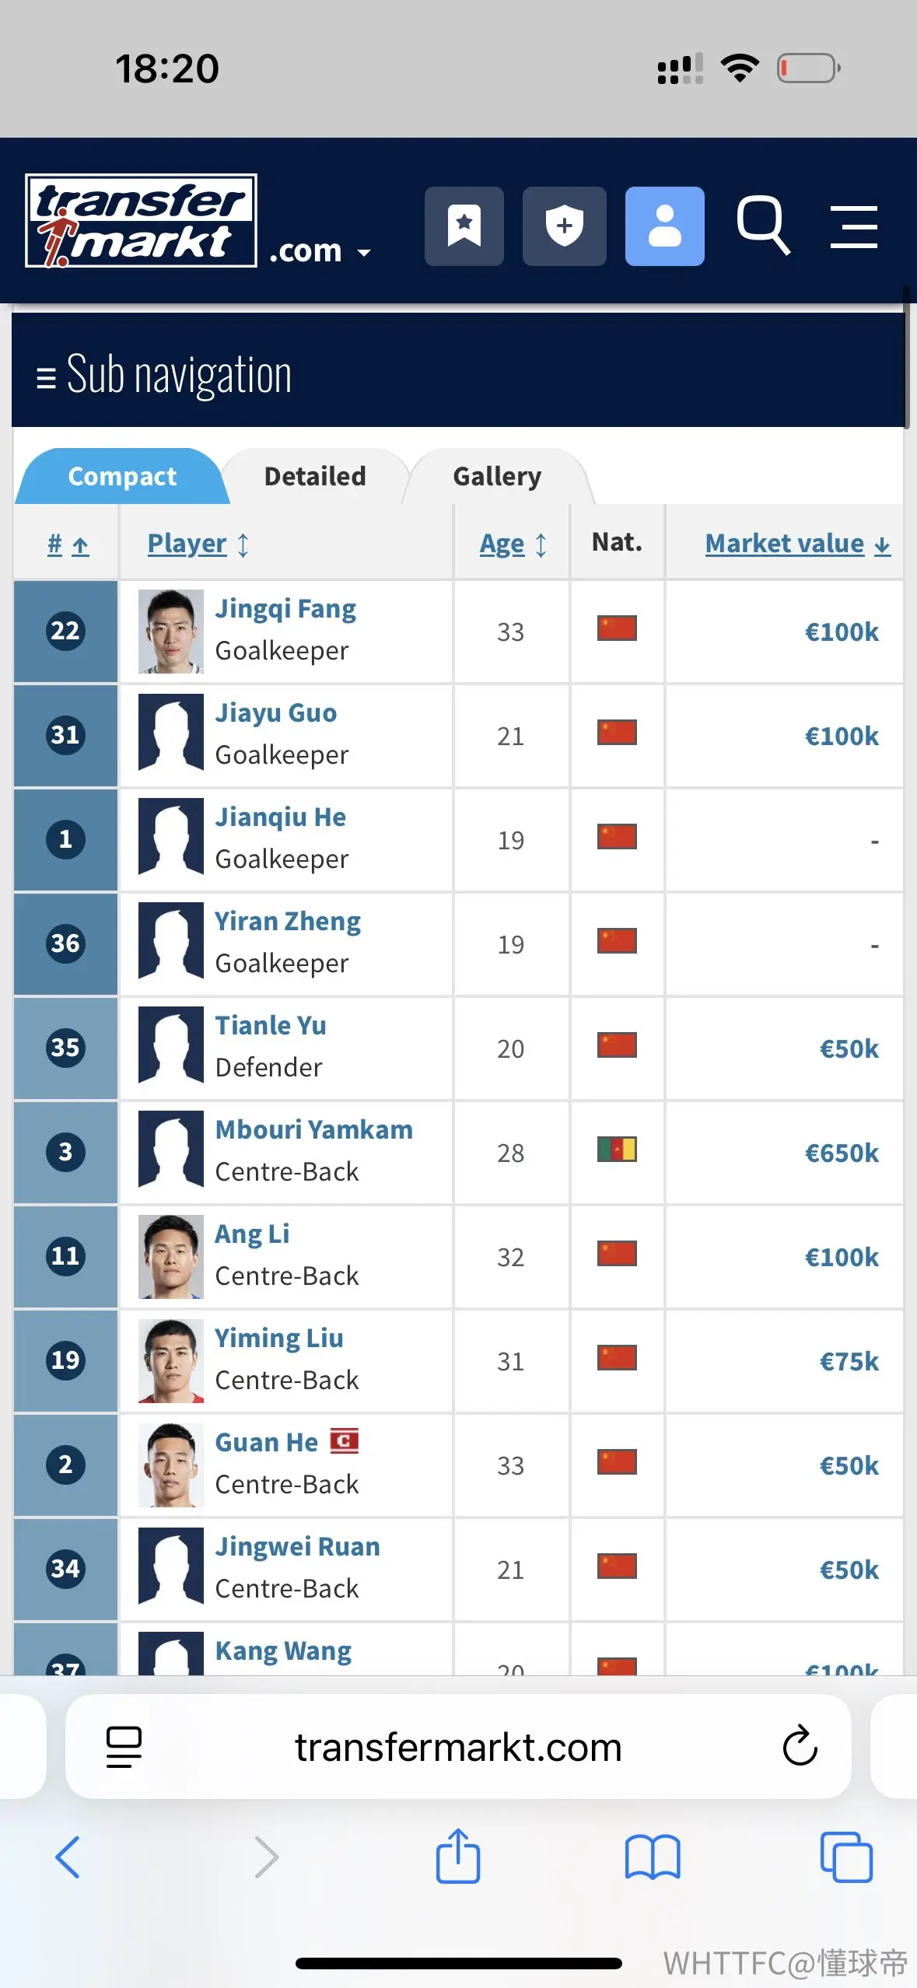Viewport: 917px width, 1988px height.
Task: Tap the shield plus icon
Action: point(564,226)
